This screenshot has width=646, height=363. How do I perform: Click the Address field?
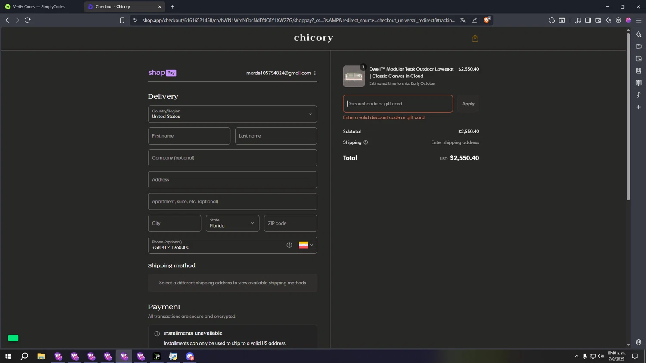click(x=233, y=180)
